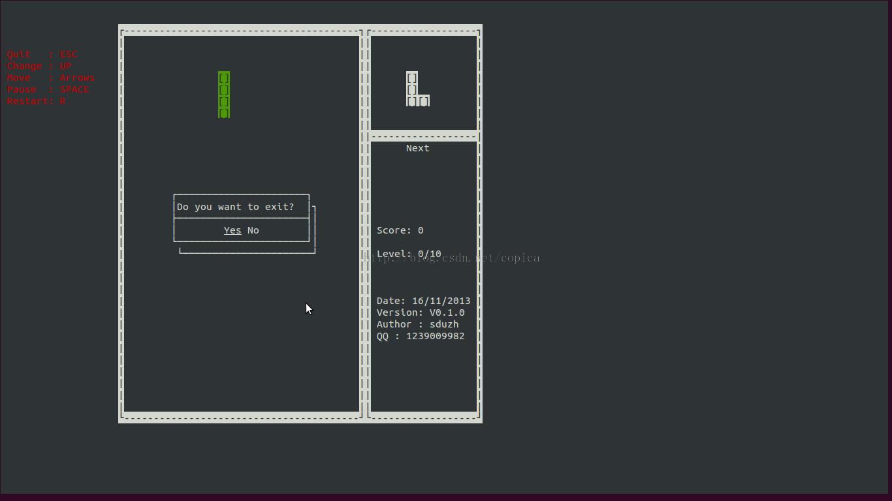
Task: Click the 'Next' label
Action: click(417, 148)
